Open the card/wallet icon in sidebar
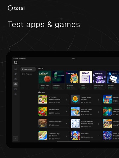 16,89
